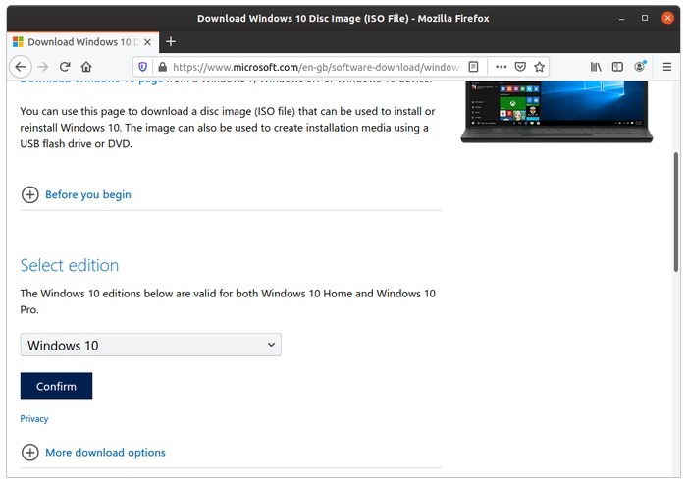Toggle reader view in address bar
The width and height of the screenshot is (687, 484).
[x=473, y=67]
